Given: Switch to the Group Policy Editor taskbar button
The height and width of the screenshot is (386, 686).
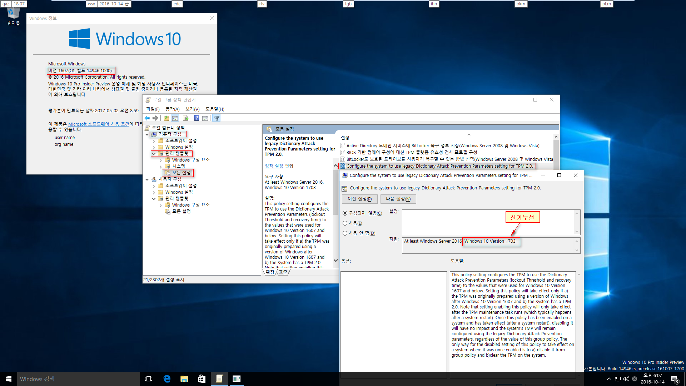Looking at the screenshot, I should click(219, 379).
